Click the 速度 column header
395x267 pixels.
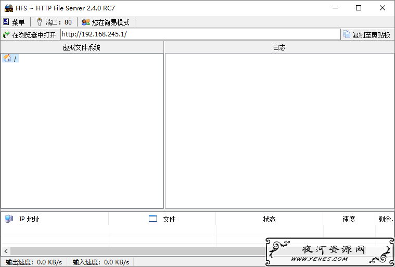(349, 219)
